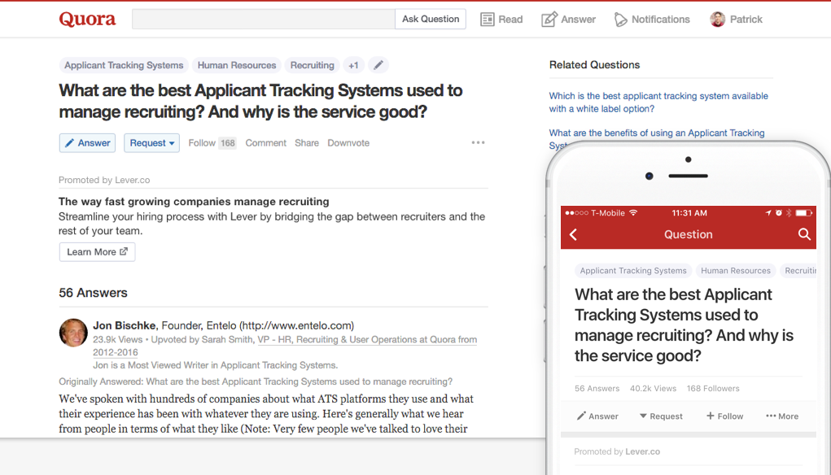Viewport: 831px width, 475px height.
Task: Click the Quora logo
Action: (87, 20)
